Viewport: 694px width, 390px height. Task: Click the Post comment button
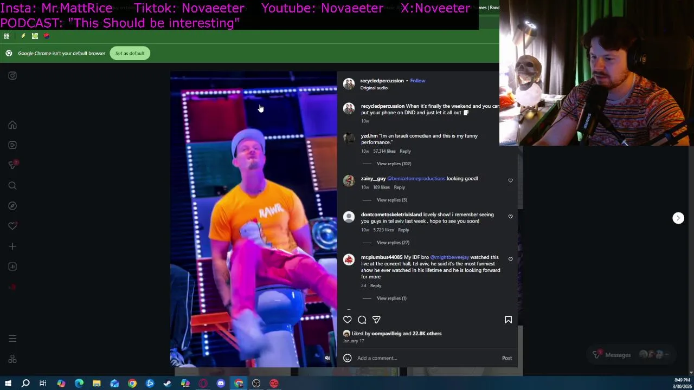point(507,358)
